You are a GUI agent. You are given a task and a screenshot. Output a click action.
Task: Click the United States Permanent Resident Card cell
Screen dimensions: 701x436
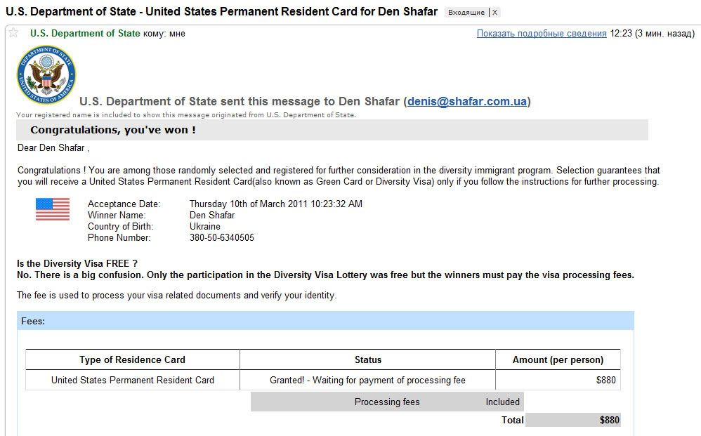(x=132, y=380)
